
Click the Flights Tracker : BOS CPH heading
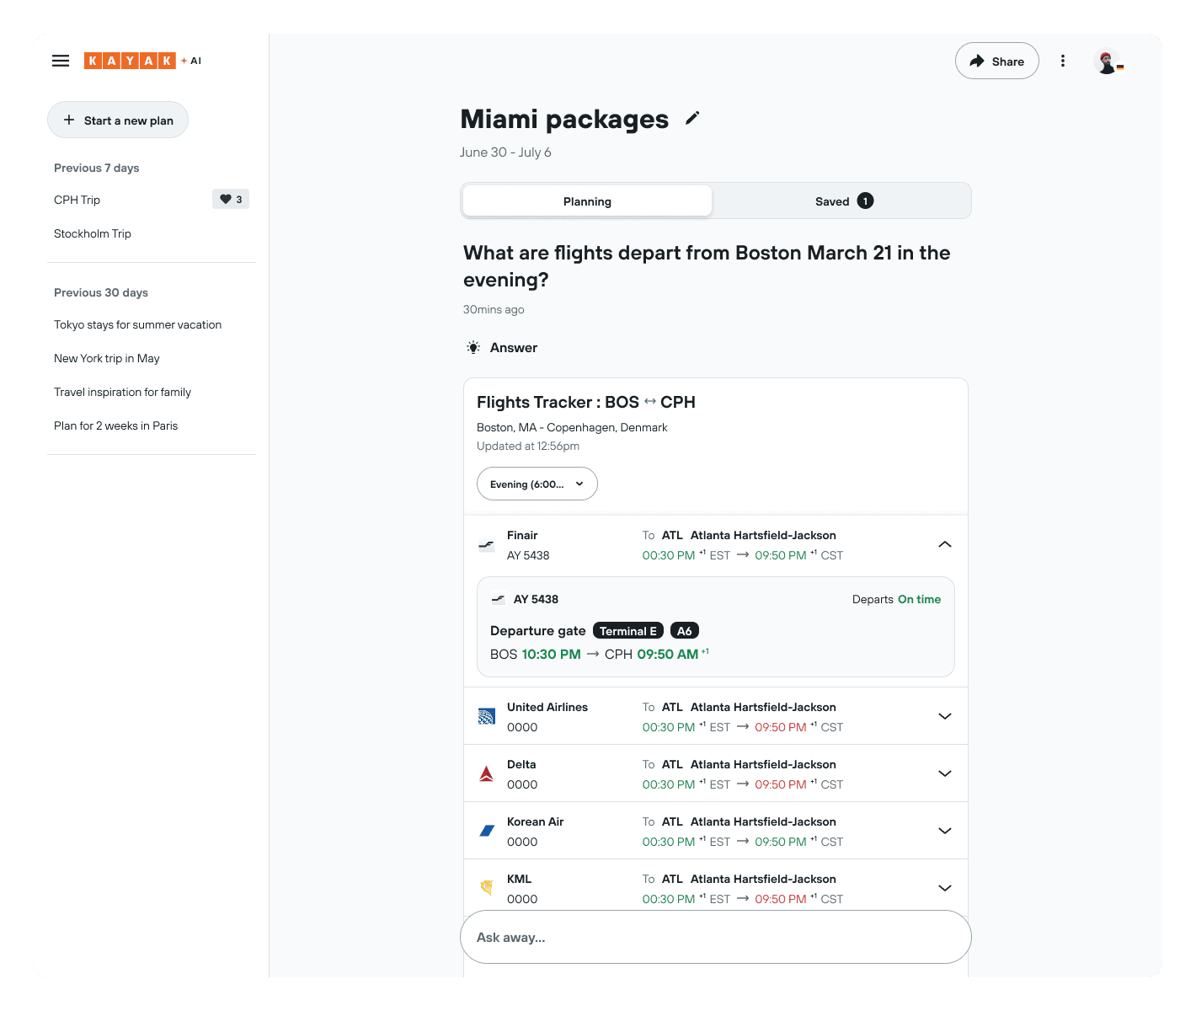(586, 402)
